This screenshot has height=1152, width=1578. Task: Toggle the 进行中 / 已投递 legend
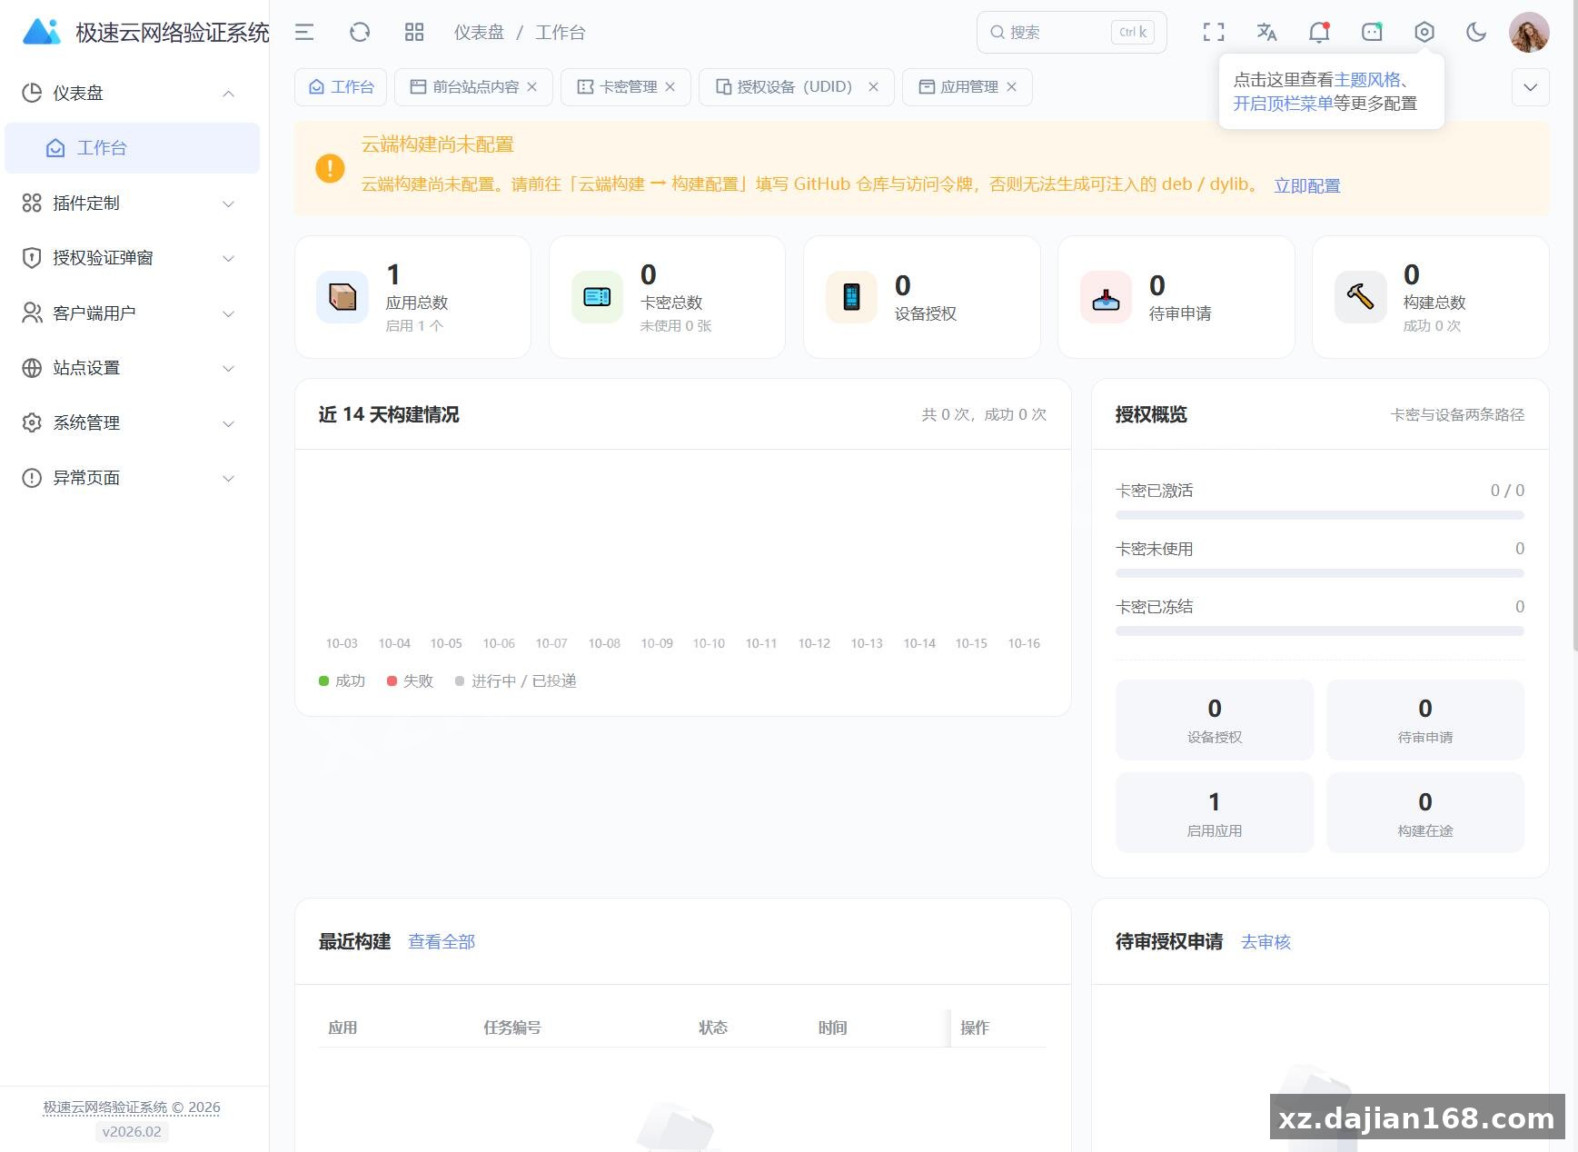pos(515,681)
